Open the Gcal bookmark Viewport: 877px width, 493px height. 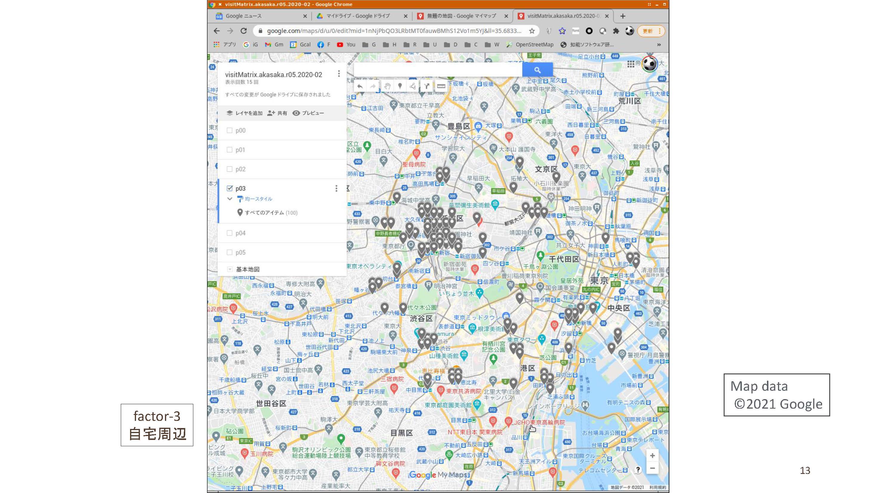coord(300,45)
